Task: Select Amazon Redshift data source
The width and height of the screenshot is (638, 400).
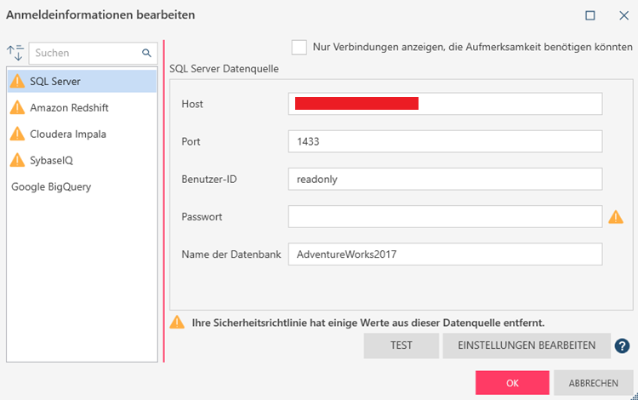Action: pyautogui.click(x=69, y=108)
